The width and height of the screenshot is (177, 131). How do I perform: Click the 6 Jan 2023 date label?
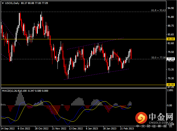92,129
